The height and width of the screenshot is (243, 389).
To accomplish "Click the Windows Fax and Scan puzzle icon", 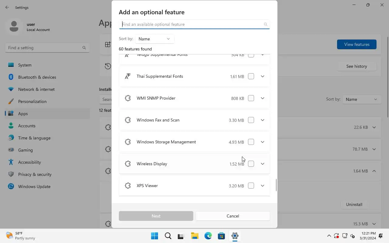I will click(128, 120).
